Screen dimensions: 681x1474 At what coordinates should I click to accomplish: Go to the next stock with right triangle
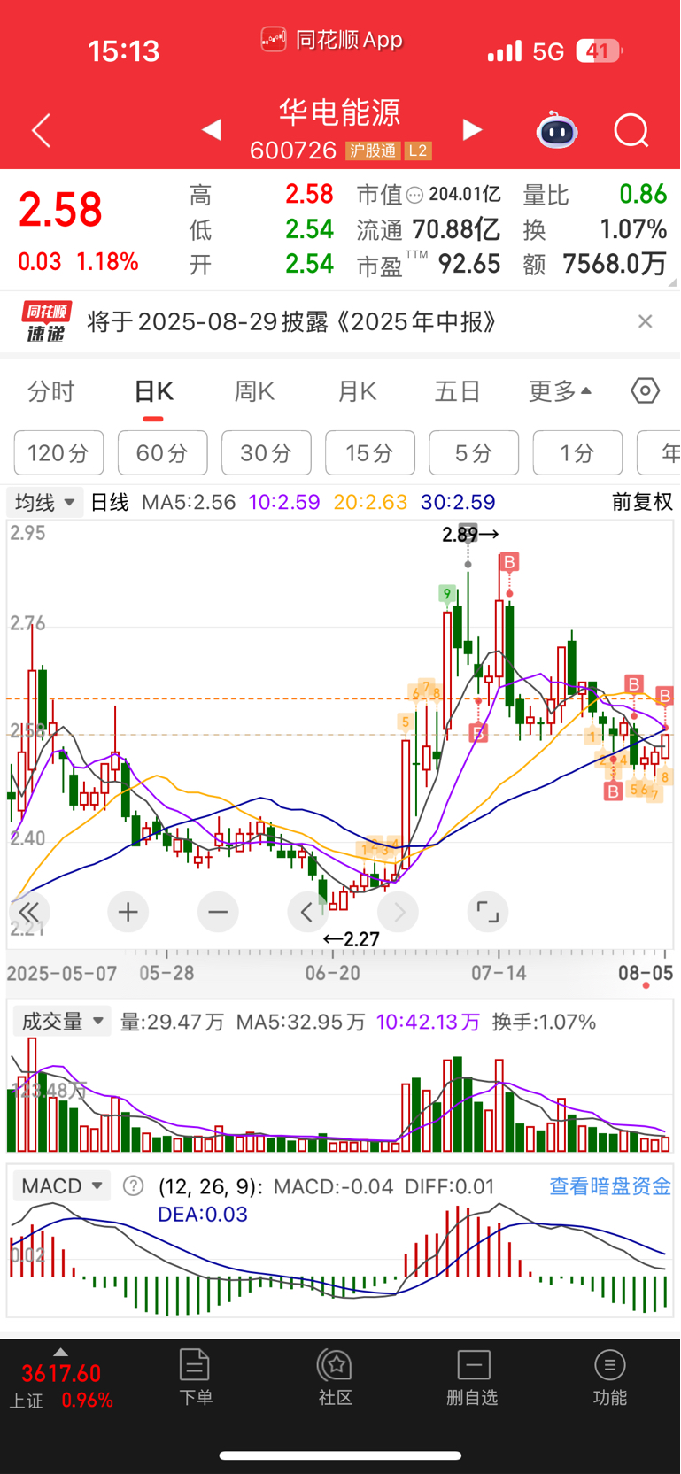coord(473,130)
